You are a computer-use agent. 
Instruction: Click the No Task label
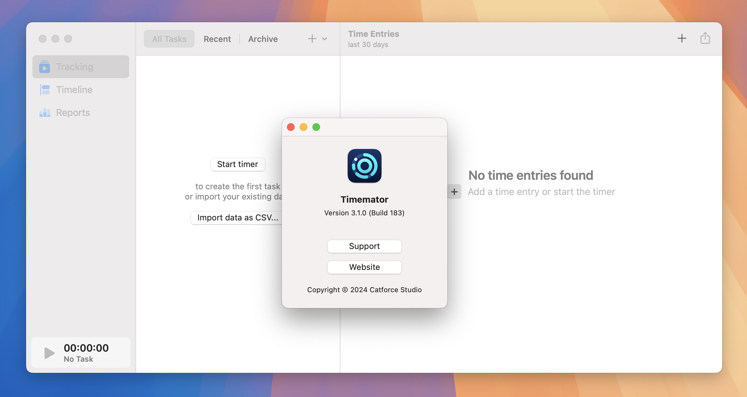point(78,359)
